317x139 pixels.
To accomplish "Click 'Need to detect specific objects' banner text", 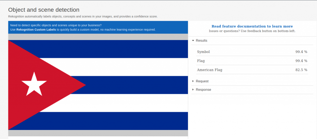I will coord(56,25).
